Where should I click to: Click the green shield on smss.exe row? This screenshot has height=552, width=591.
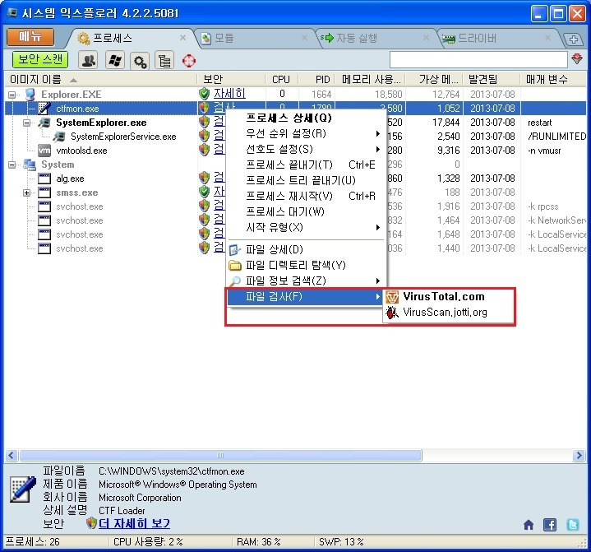204,192
